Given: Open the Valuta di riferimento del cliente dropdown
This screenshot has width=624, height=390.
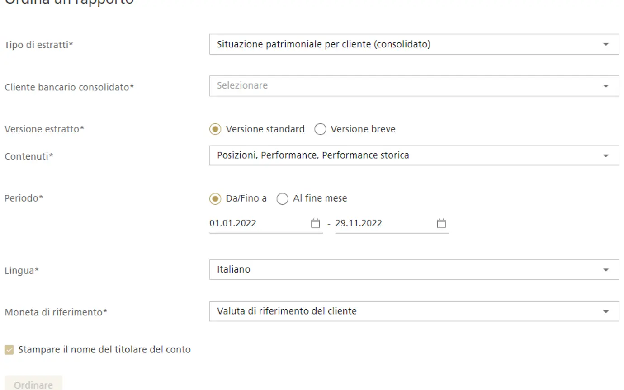Looking at the screenshot, I should pos(407,311).
